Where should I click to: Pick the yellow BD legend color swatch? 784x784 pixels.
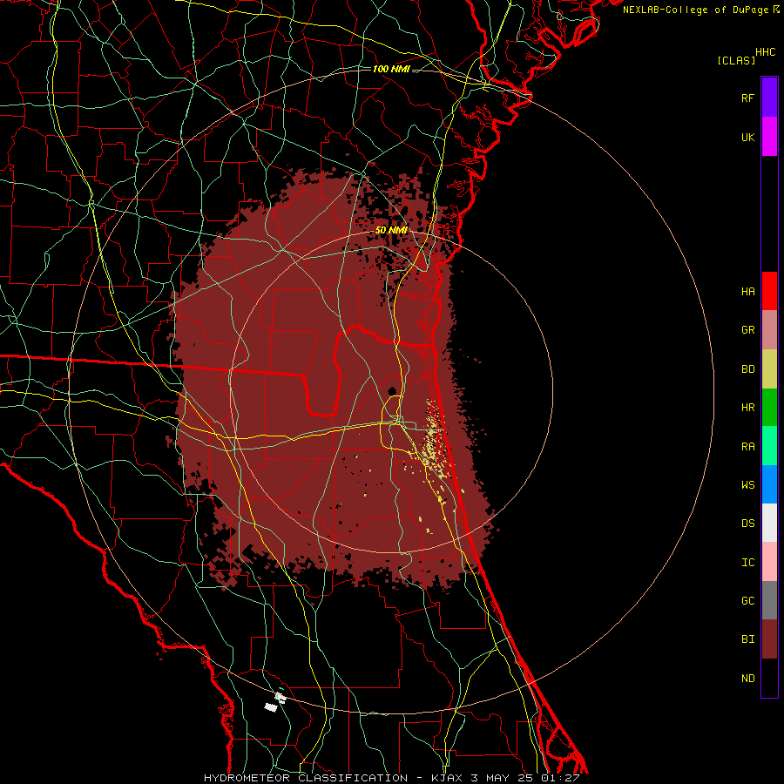point(769,369)
